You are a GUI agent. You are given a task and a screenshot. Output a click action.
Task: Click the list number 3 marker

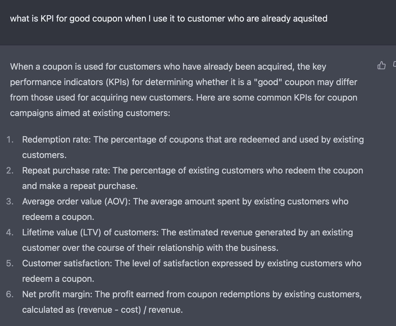pos(10,201)
